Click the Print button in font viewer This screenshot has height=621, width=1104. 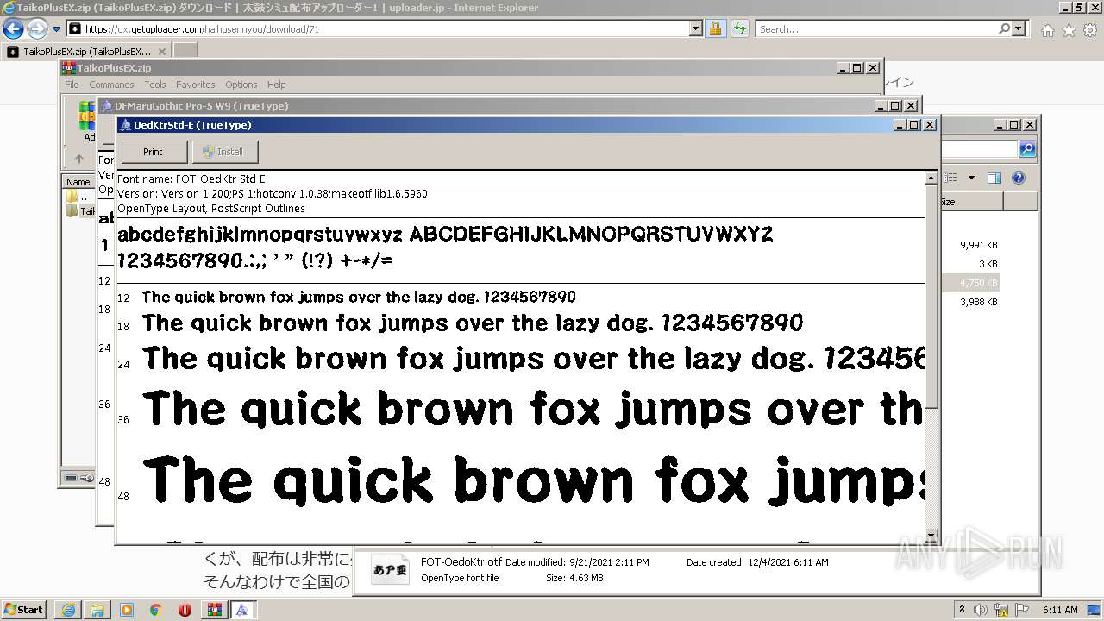click(x=154, y=152)
